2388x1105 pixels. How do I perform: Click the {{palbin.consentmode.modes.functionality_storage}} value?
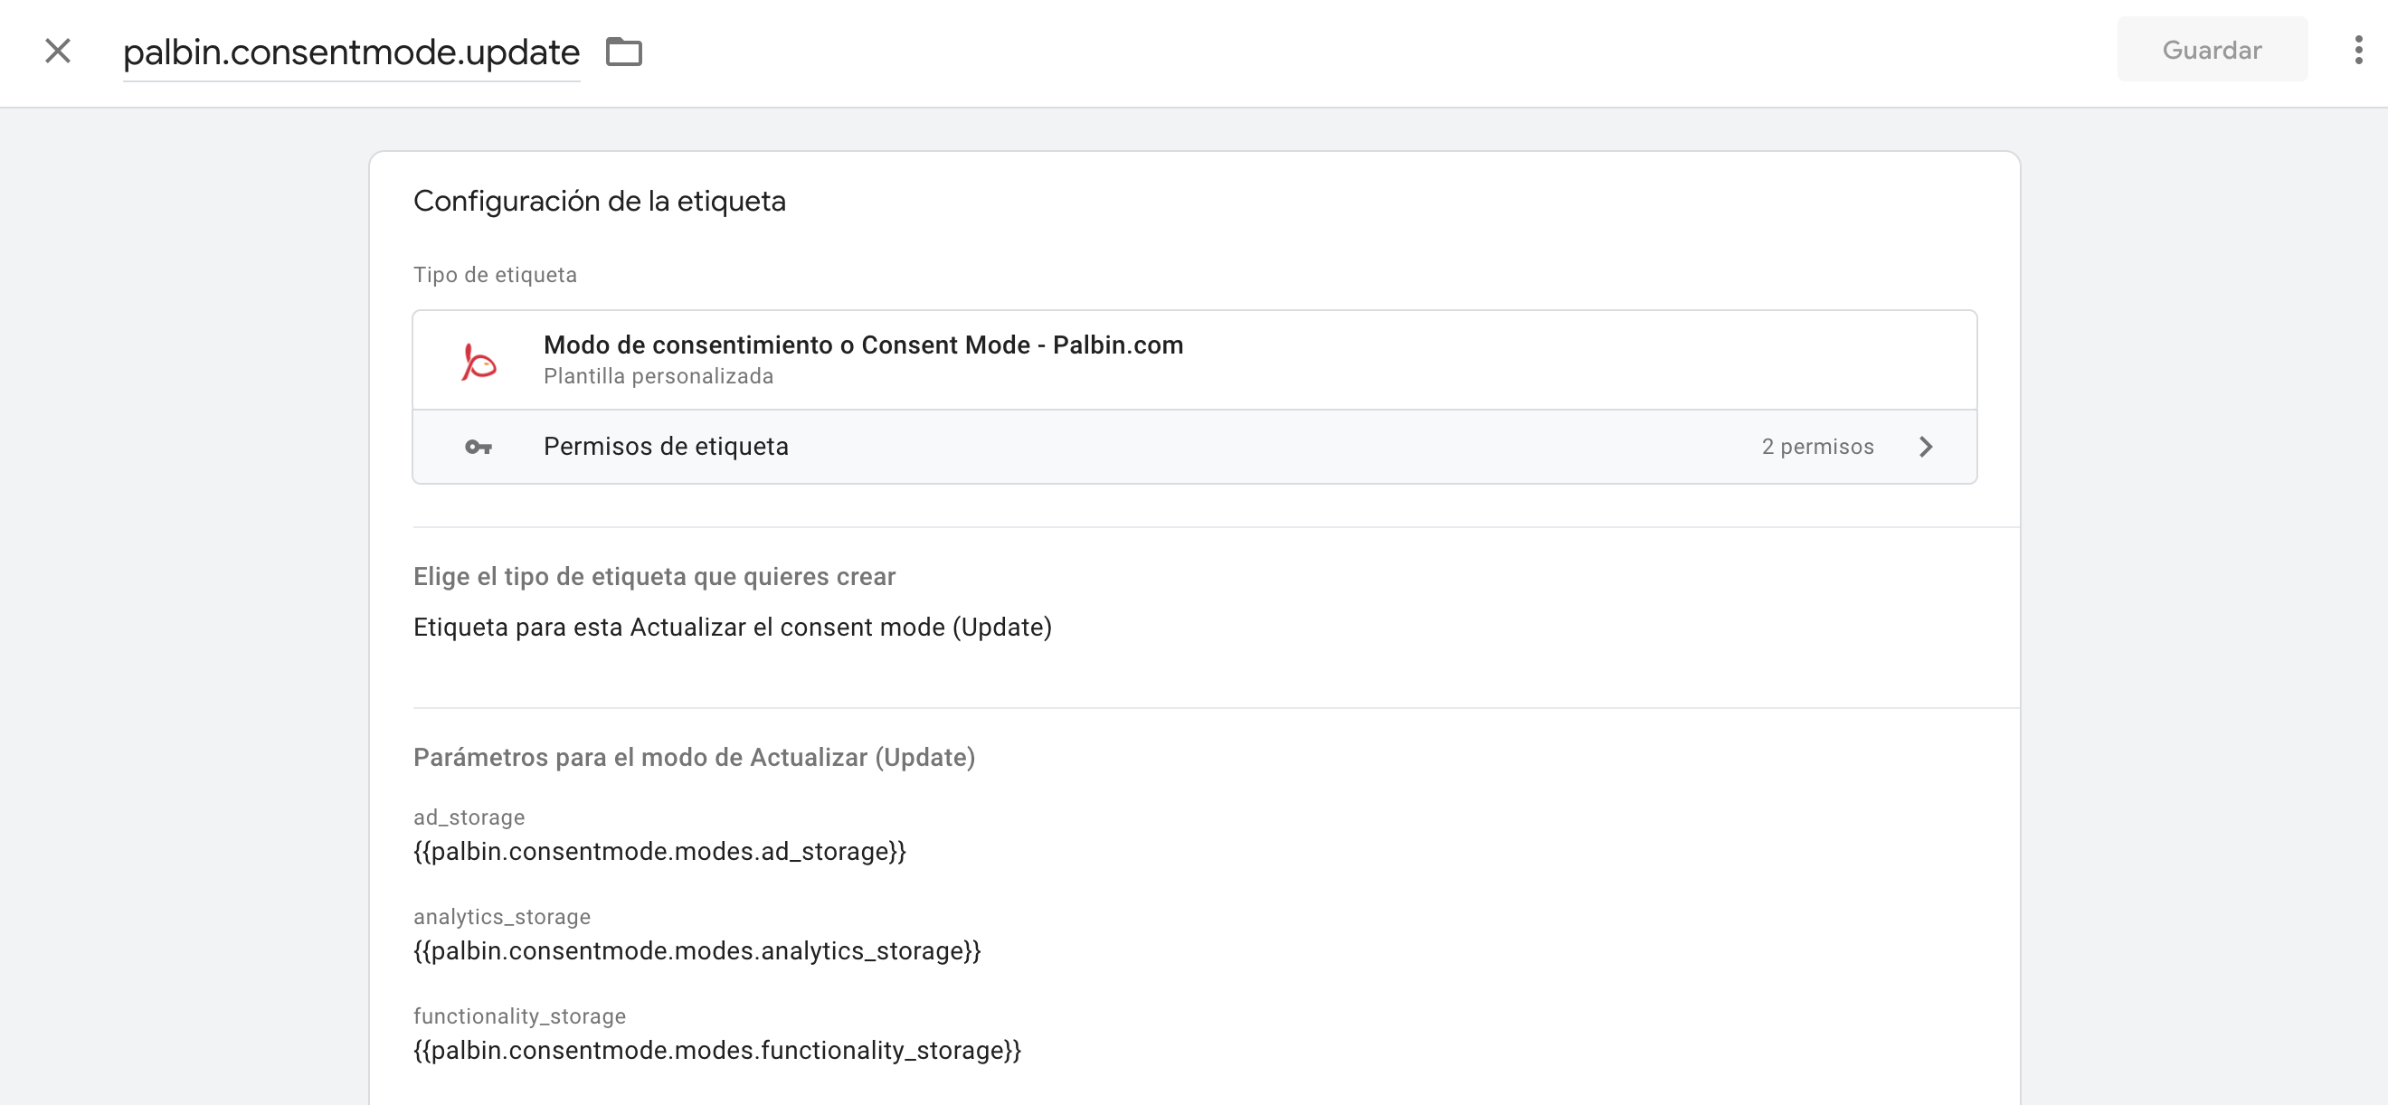click(716, 1051)
